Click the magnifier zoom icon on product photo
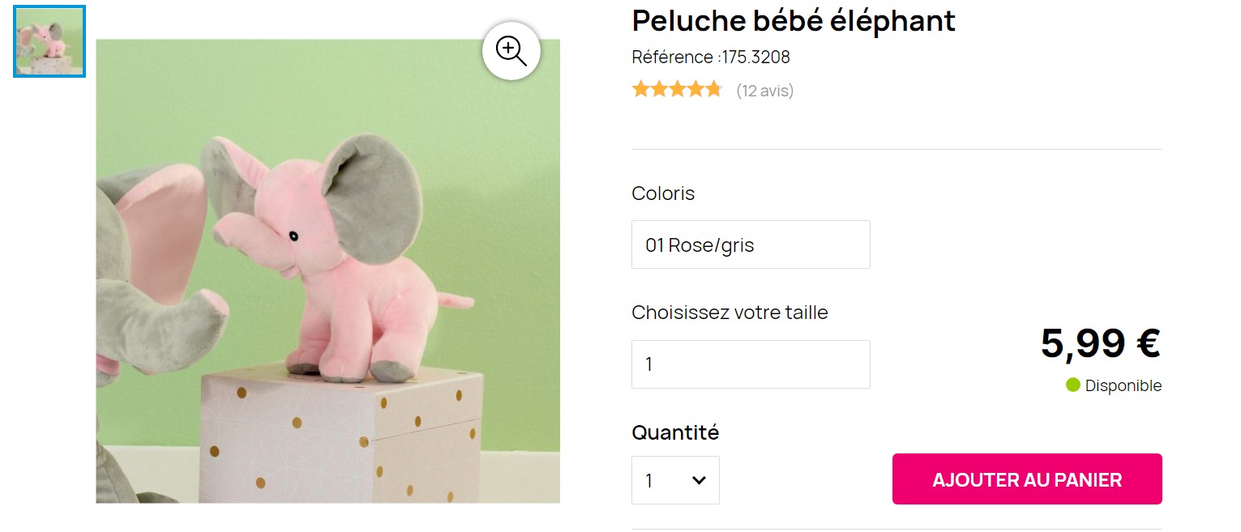Screen dimensions: 1241x532 pos(511,51)
